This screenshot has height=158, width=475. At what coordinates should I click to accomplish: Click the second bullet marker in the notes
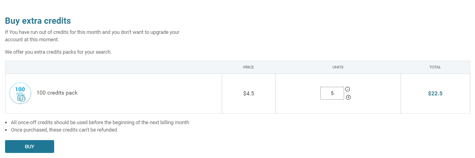(x=7, y=130)
